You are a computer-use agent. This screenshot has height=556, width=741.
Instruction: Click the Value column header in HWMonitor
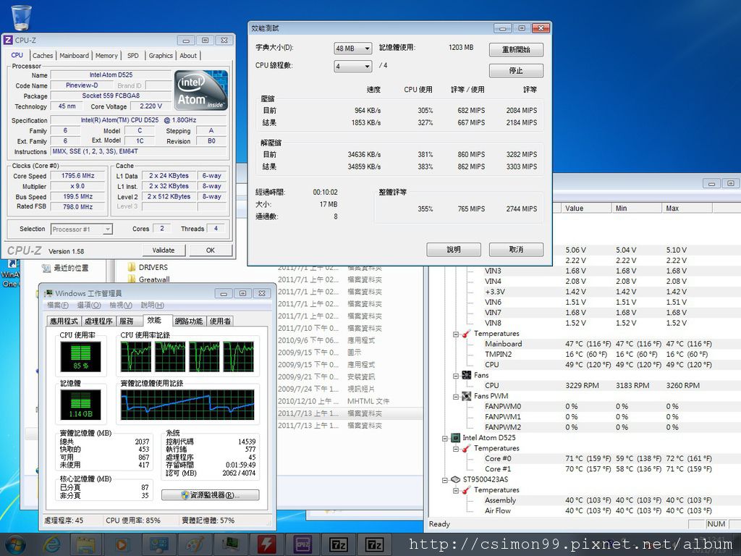(x=586, y=208)
